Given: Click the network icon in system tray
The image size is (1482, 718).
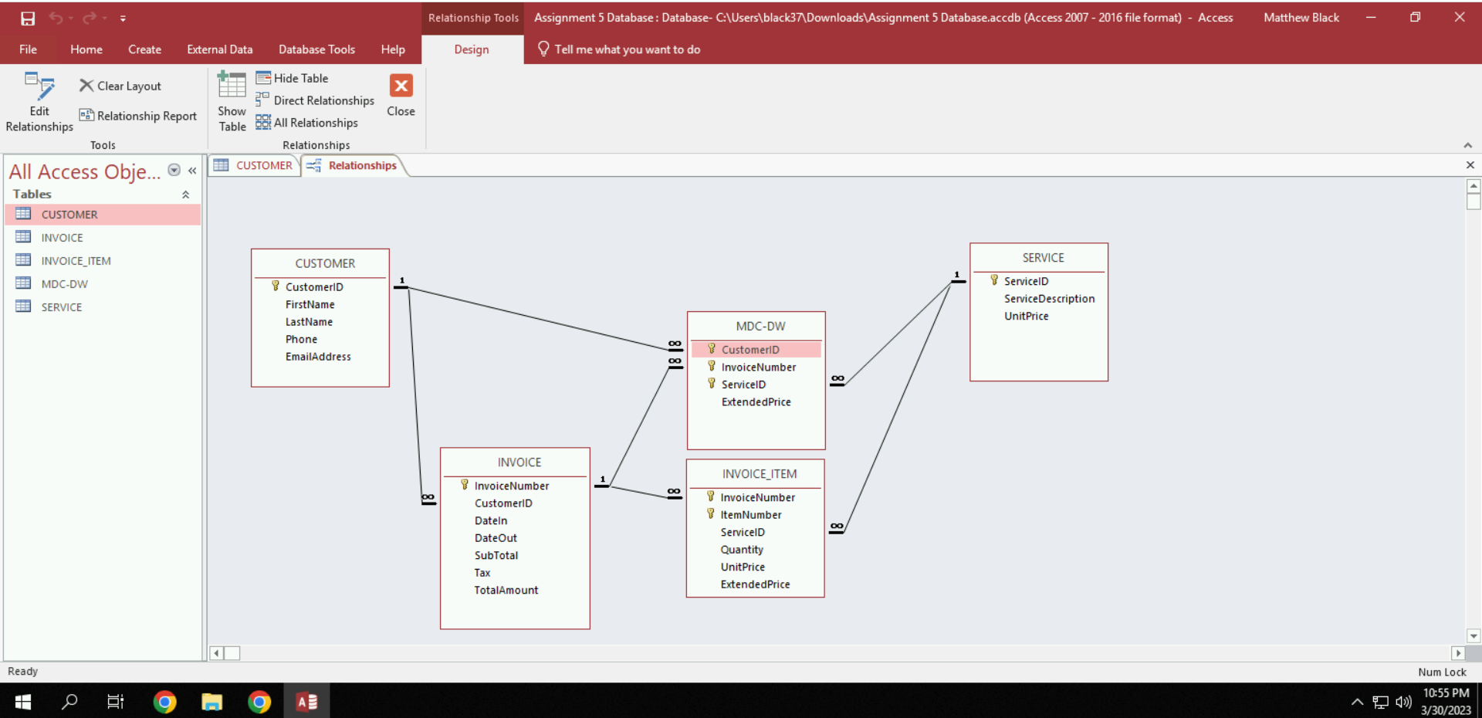Looking at the screenshot, I should [x=1380, y=702].
